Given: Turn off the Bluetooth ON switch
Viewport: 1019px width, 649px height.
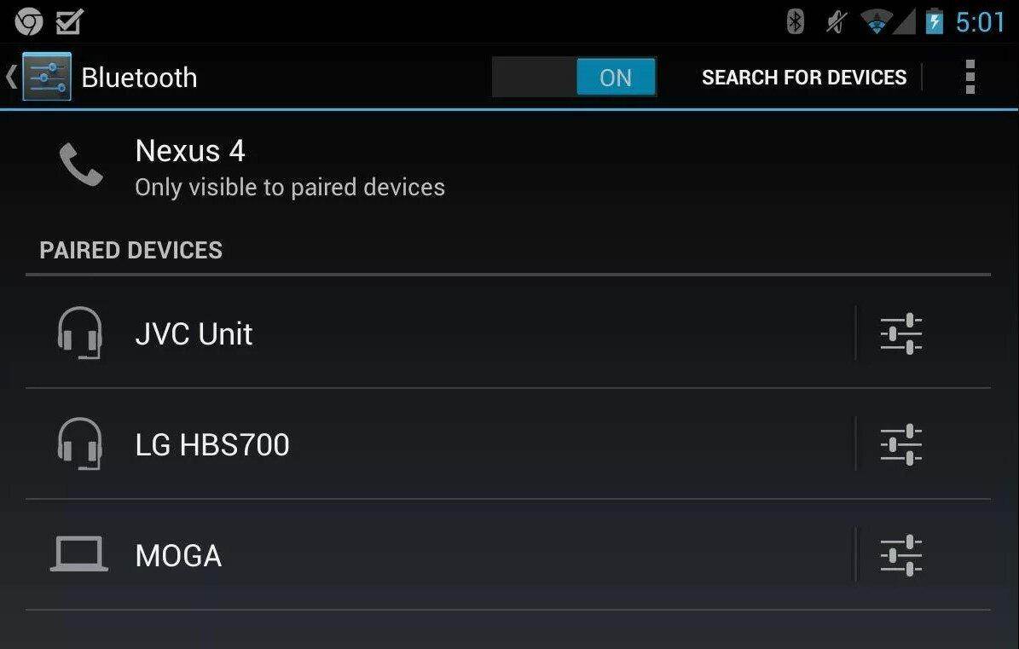Looking at the screenshot, I should coord(574,78).
